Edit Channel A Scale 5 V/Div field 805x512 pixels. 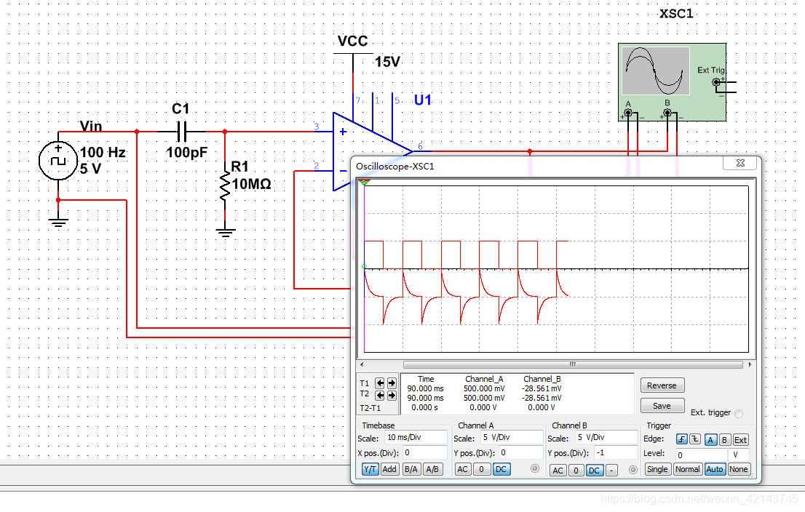point(512,438)
